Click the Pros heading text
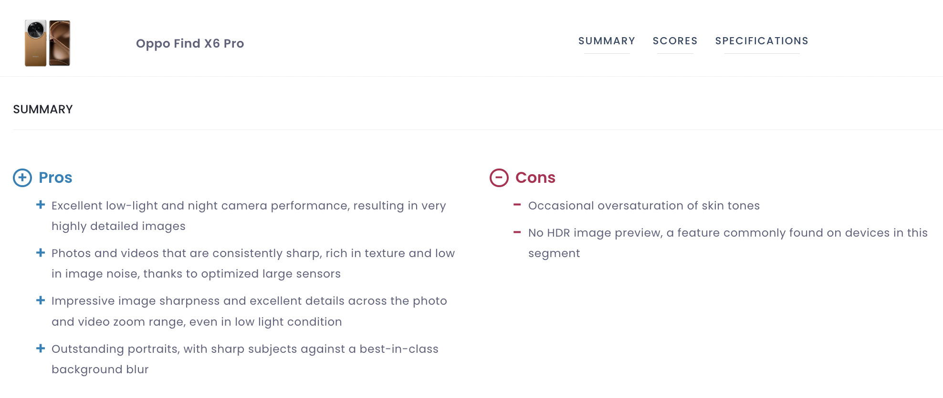 point(55,178)
